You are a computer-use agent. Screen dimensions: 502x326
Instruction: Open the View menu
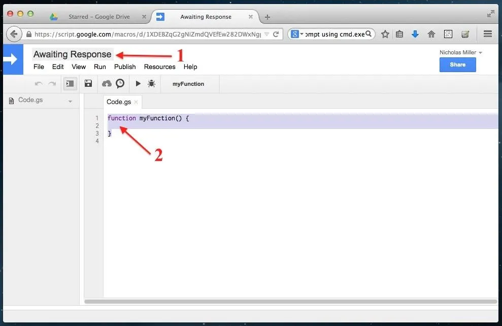(79, 67)
